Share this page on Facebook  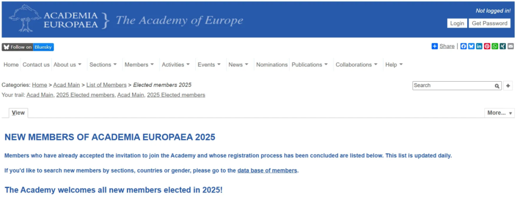pos(463,46)
